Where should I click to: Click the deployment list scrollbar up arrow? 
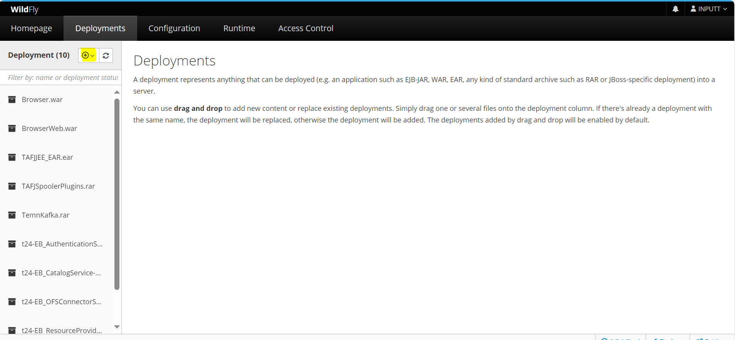[x=117, y=92]
